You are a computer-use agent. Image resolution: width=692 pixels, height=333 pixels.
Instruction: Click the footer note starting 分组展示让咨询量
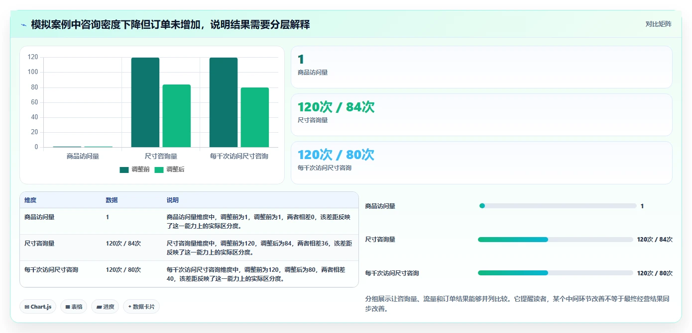pyautogui.click(x=518, y=304)
